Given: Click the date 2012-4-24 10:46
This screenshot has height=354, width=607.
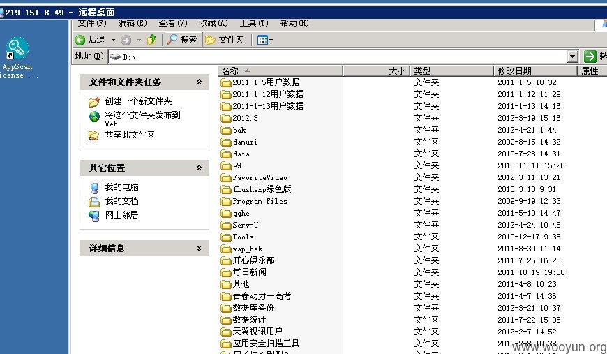Looking at the screenshot, I should [x=529, y=225].
